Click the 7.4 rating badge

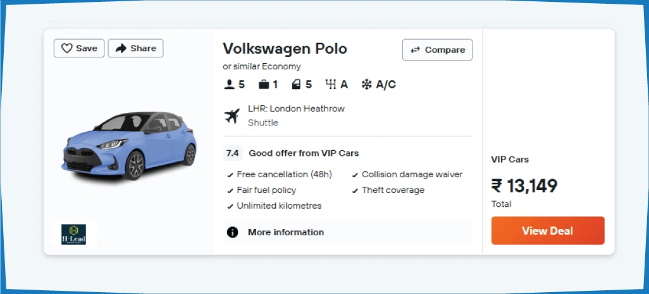click(232, 153)
